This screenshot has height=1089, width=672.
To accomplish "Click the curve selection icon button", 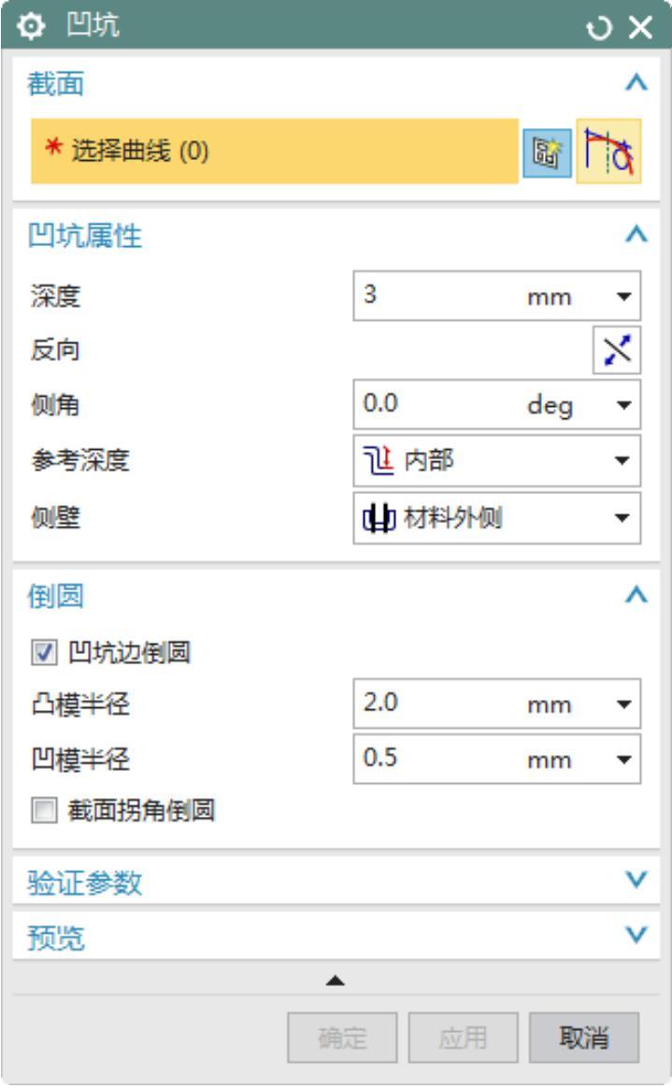I will point(608,151).
